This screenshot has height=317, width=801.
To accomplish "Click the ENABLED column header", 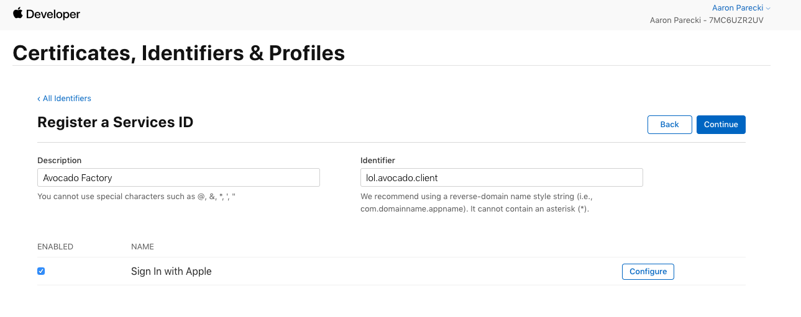I will [x=55, y=247].
